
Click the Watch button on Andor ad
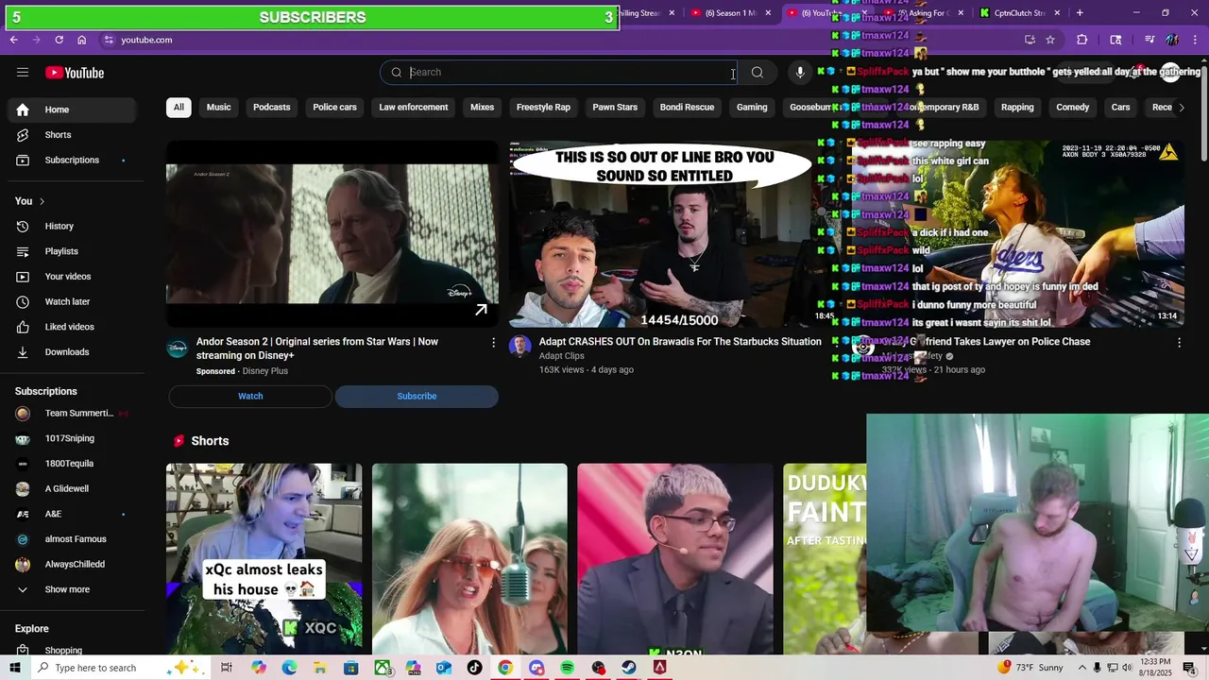250,397
